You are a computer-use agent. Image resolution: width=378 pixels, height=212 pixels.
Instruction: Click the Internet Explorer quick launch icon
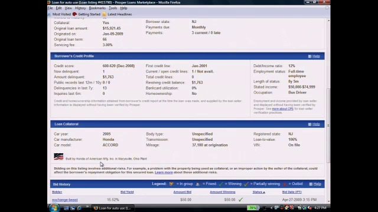click(79, 208)
